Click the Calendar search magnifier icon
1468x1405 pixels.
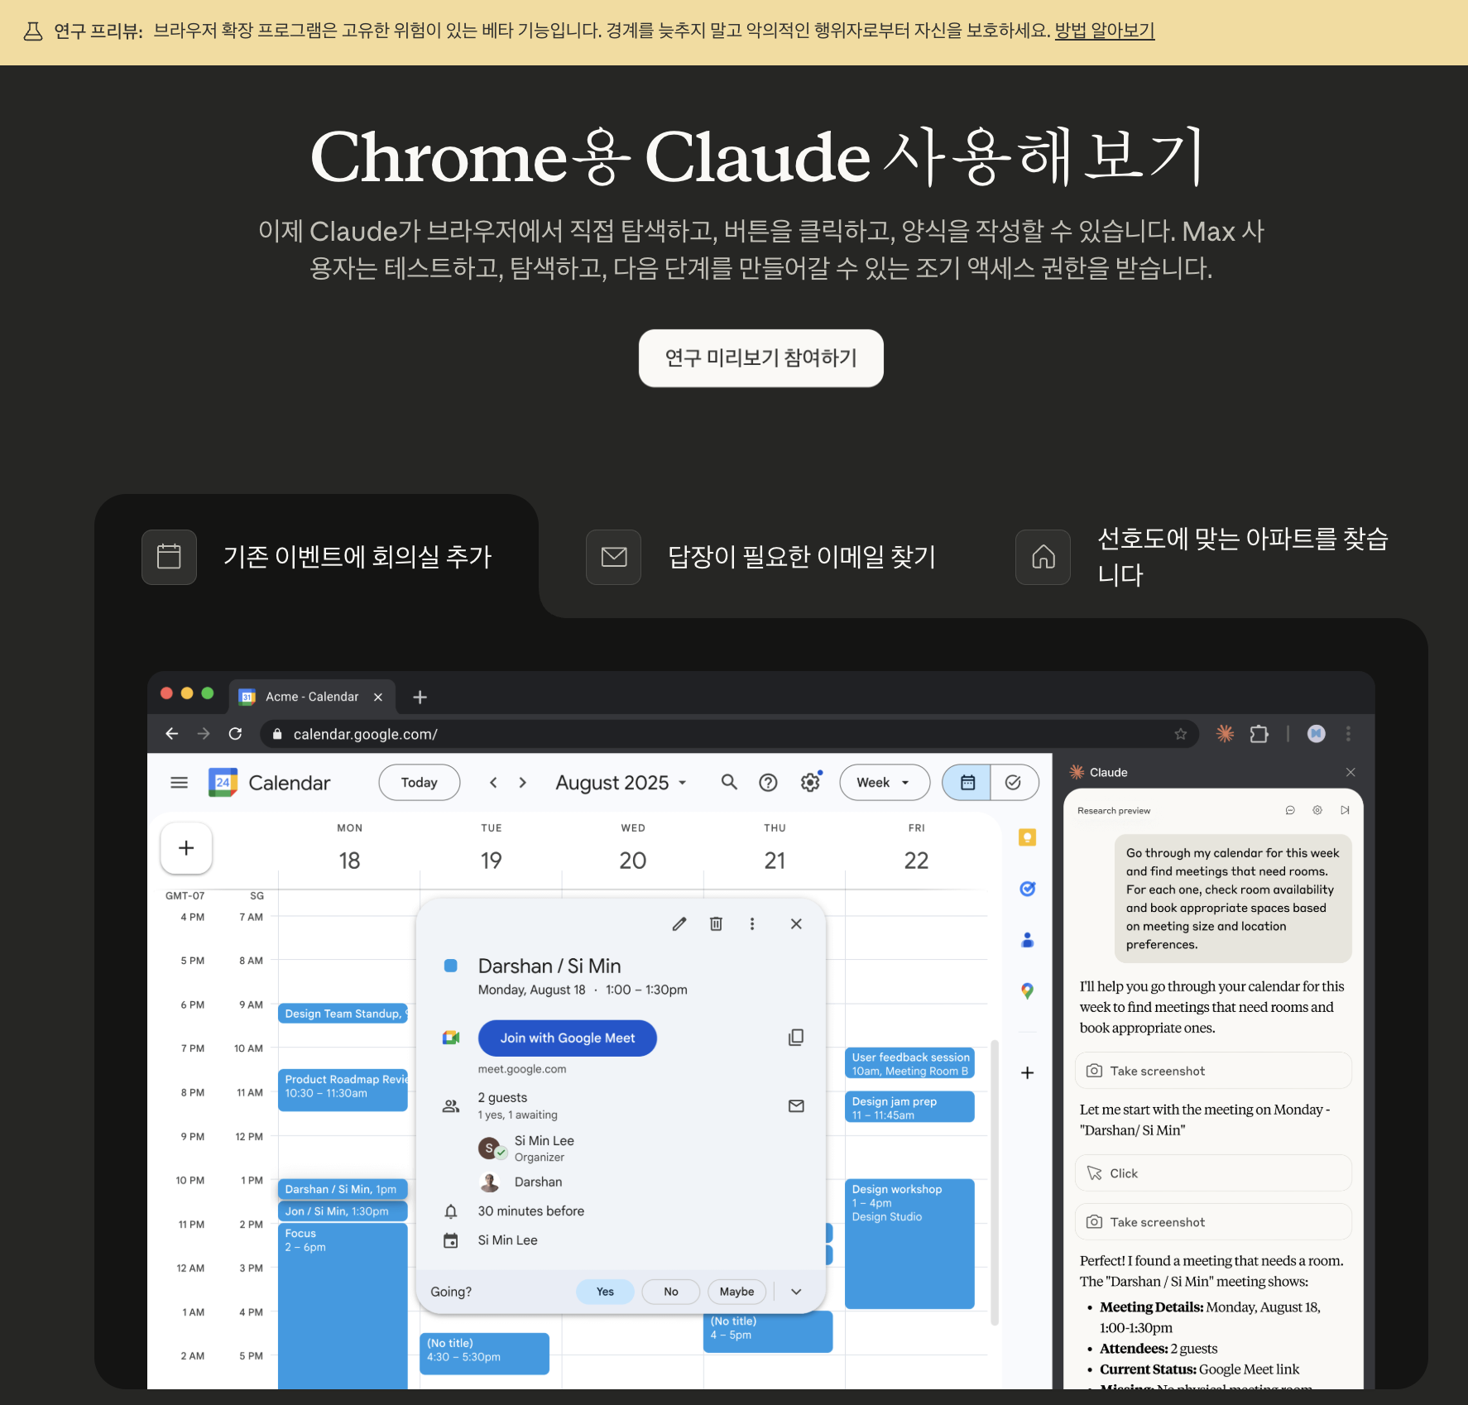pos(729,782)
